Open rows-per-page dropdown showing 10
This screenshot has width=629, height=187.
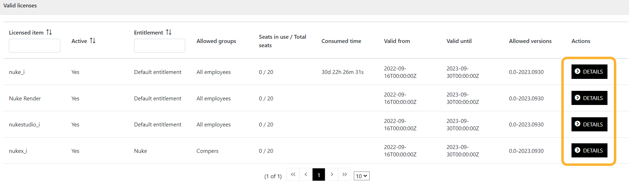362,176
